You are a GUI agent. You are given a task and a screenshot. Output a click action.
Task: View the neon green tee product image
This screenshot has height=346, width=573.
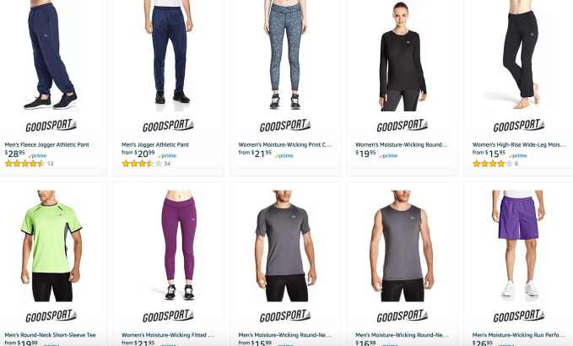point(51,246)
